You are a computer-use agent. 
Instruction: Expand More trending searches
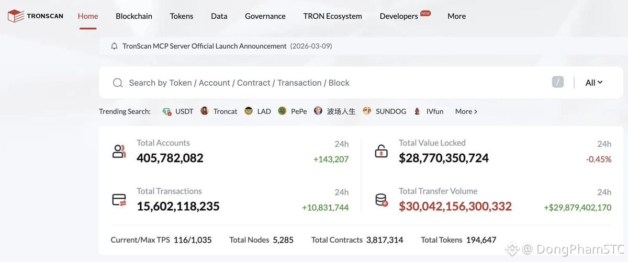click(x=466, y=111)
